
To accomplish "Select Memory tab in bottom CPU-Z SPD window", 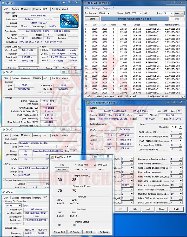I will point(37,198).
